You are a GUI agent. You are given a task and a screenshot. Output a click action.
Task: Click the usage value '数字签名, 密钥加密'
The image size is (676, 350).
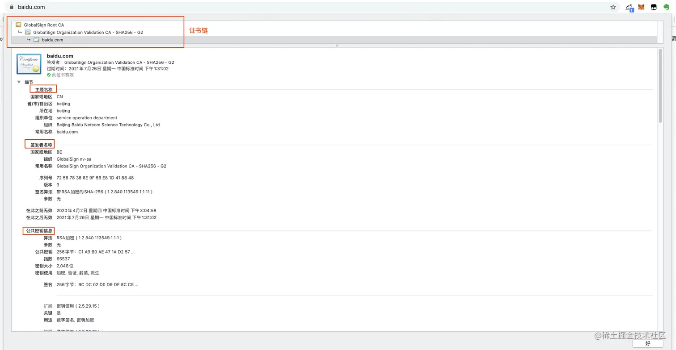click(x=75, y=320)
